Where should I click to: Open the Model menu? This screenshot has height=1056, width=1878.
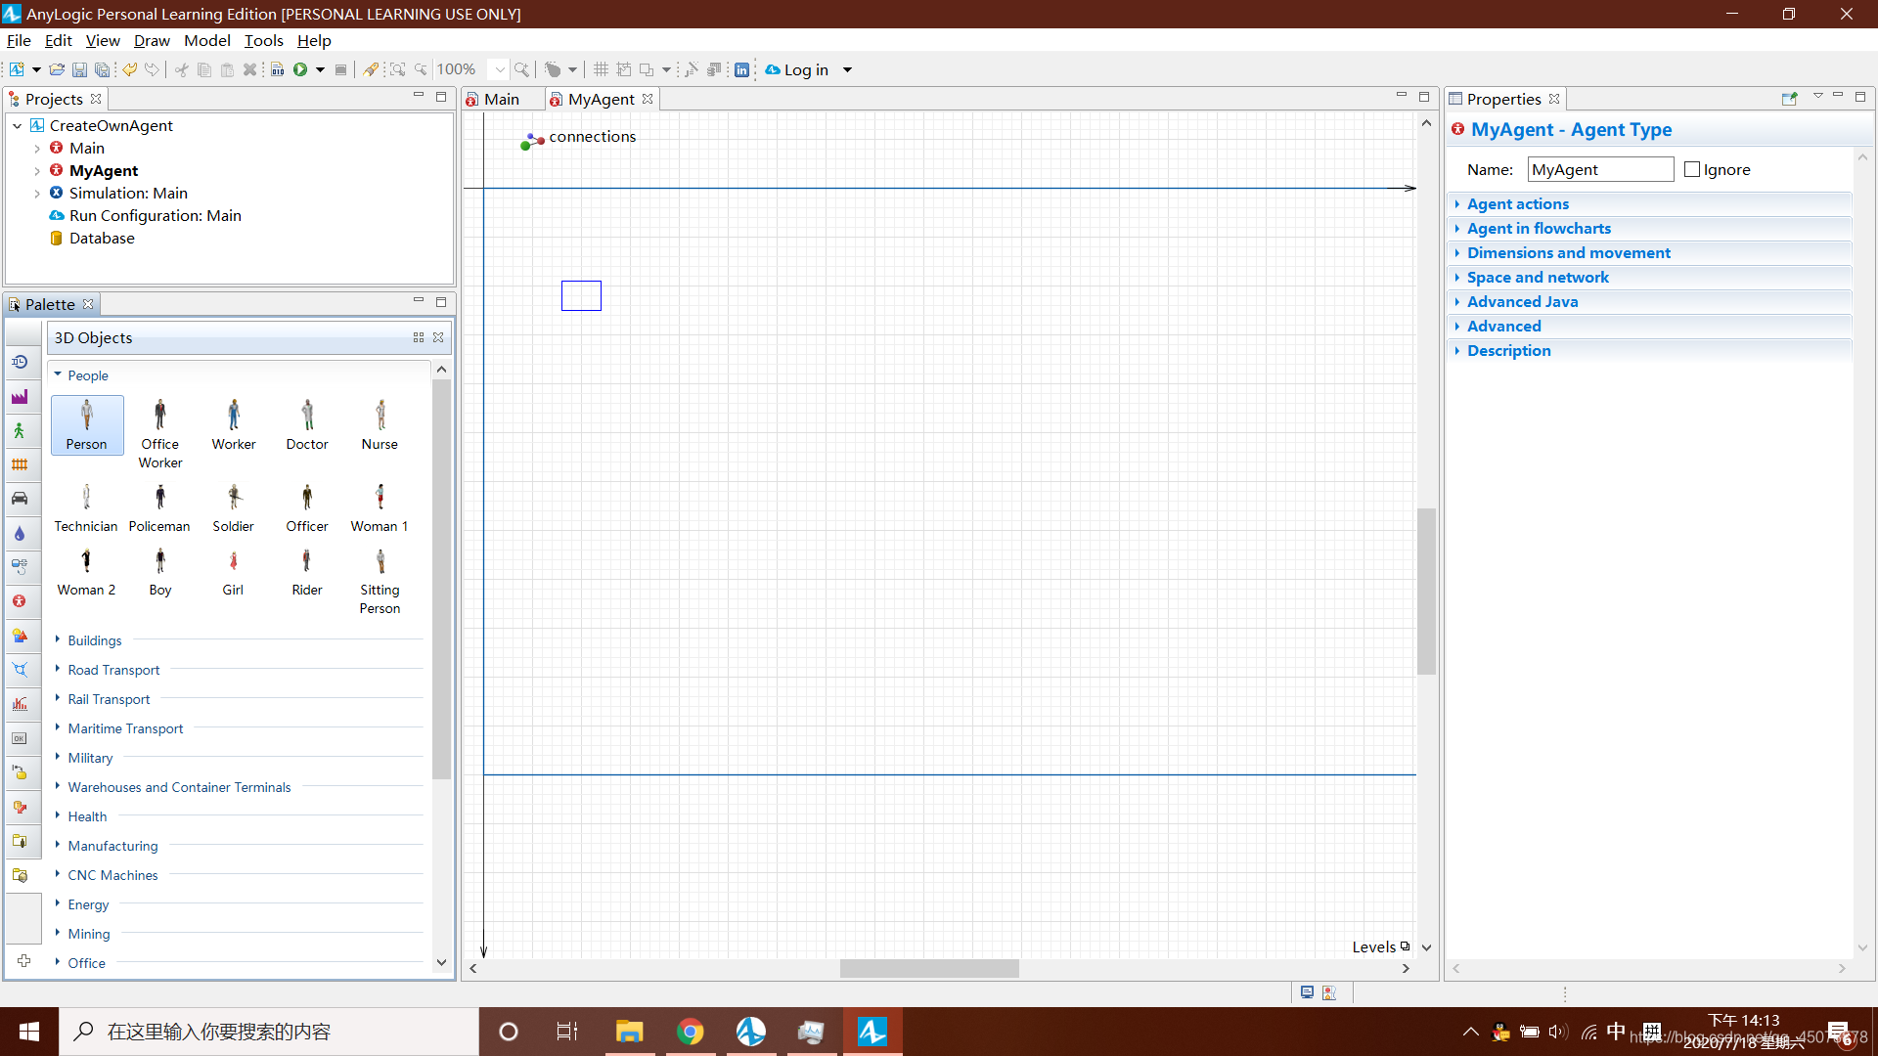pos(206,40)
